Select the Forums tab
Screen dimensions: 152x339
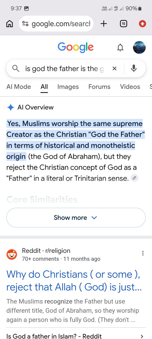[x=99, y=87]
